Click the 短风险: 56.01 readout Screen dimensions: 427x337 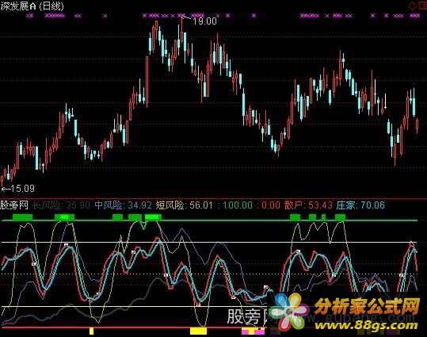[x=185, y=205]
